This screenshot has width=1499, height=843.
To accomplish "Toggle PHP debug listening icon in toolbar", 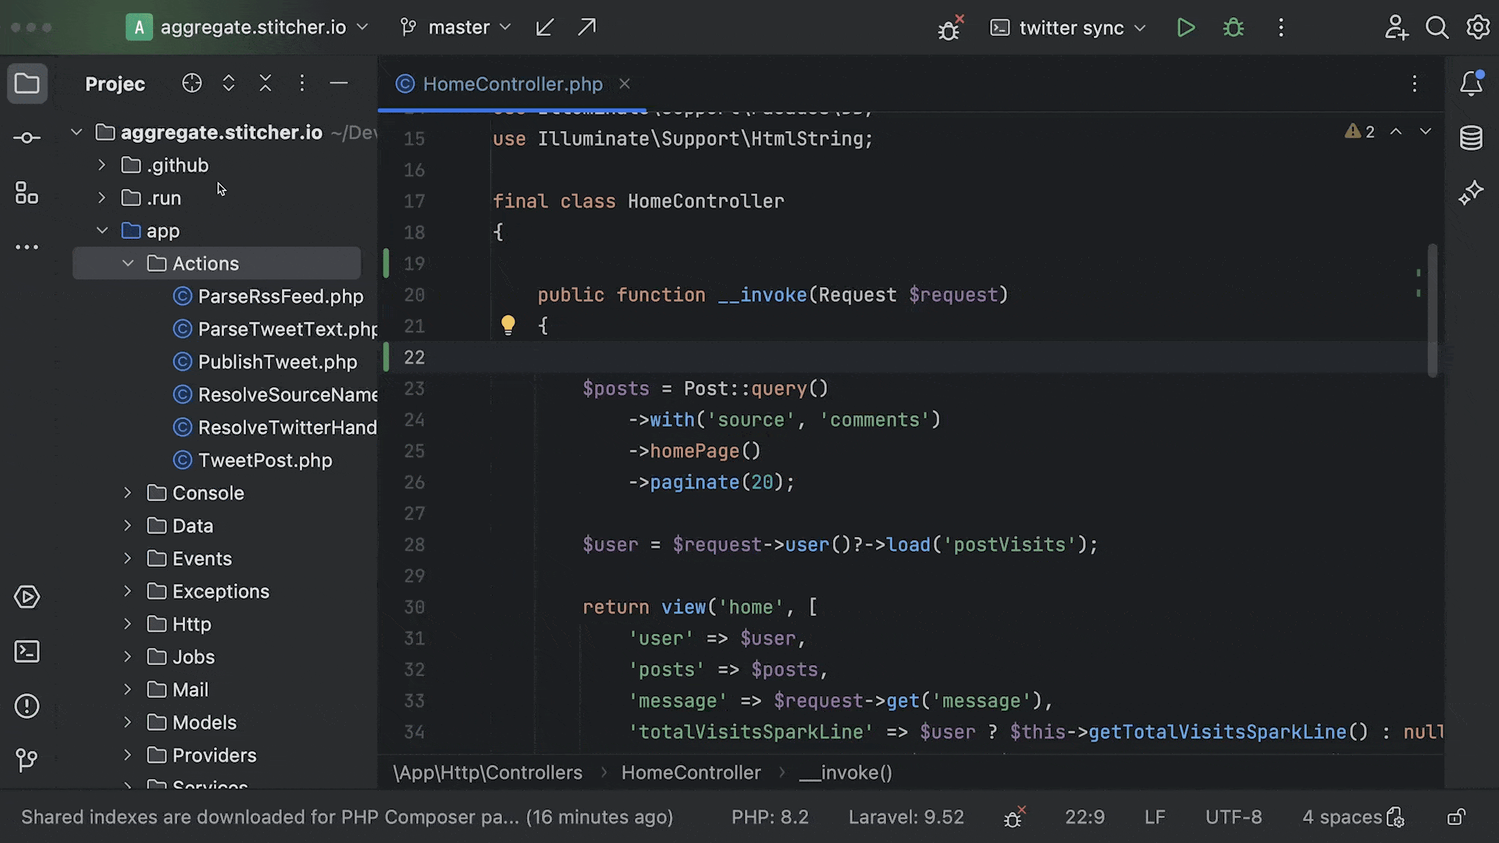I will tap(949, 28).
